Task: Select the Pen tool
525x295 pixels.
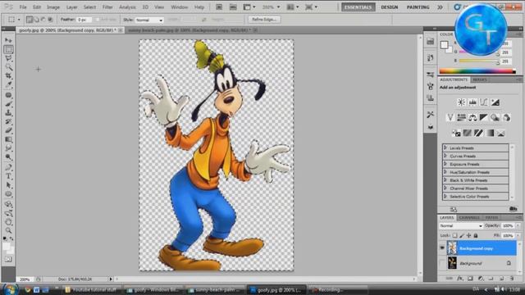Action: [x=8, y=167]
